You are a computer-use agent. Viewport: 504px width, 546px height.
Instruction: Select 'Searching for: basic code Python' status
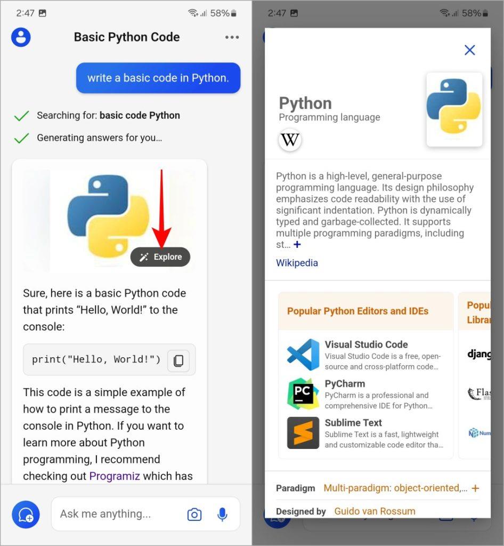tap(108, 115)
